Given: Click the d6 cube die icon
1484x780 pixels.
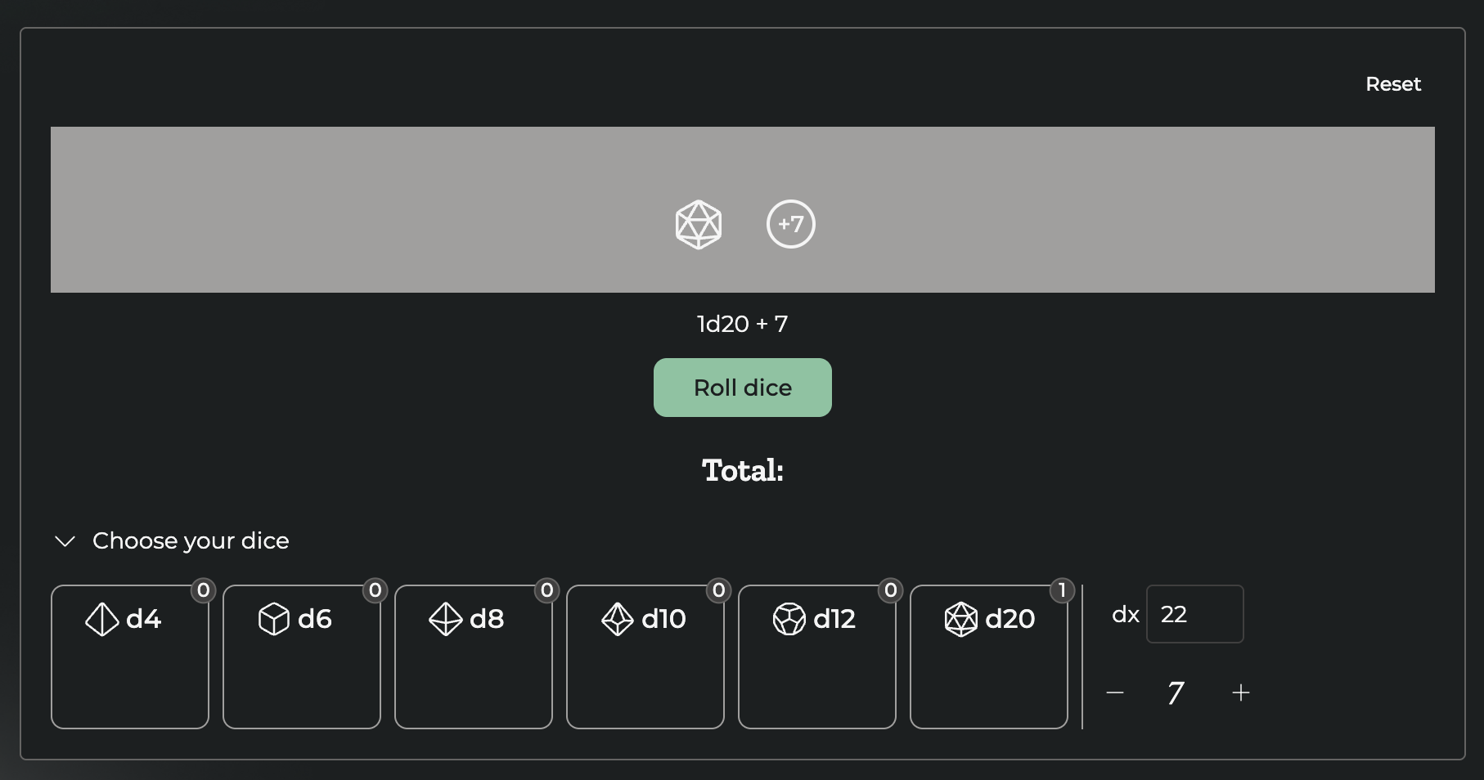Looking at the screenshot, I should point(273,619).
